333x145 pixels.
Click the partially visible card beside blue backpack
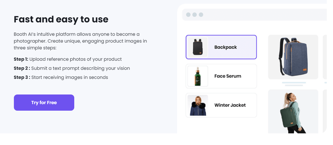point(325,57)
